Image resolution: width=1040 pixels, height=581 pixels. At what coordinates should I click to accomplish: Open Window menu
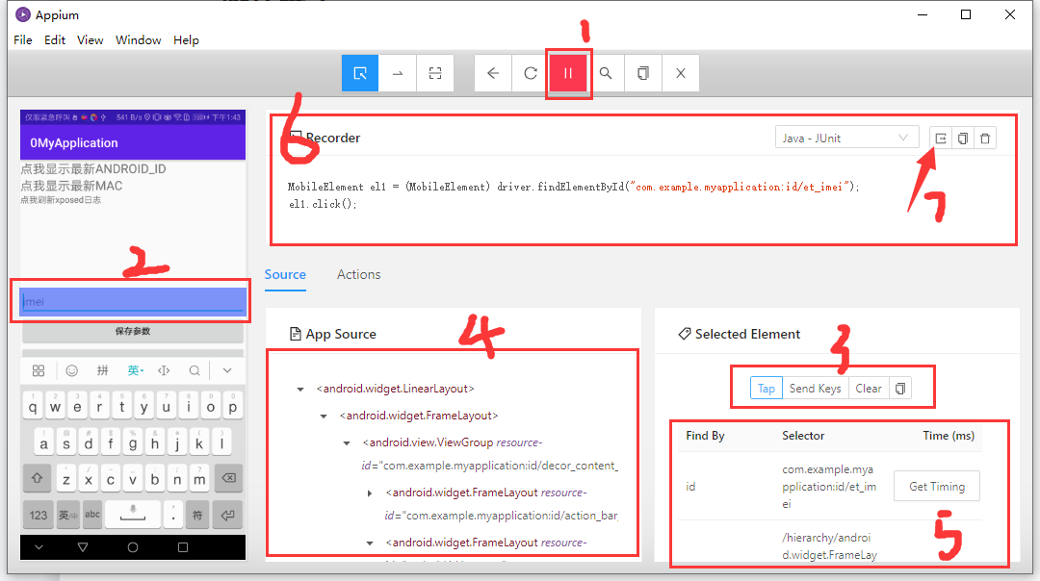click(138, 39)
